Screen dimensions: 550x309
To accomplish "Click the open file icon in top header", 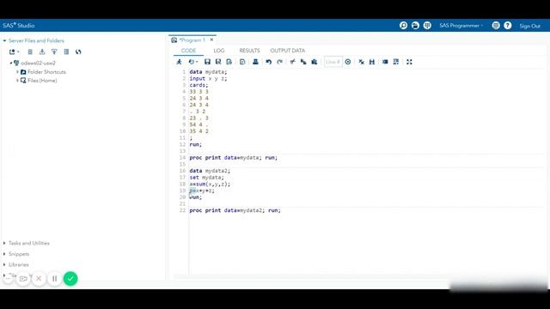I will click(x=415, y=26).
